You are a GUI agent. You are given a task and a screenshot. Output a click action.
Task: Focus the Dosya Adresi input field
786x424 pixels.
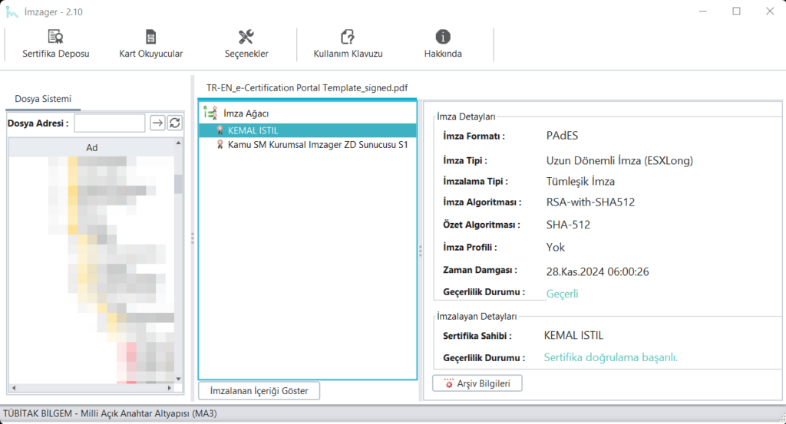click(110, 123)
